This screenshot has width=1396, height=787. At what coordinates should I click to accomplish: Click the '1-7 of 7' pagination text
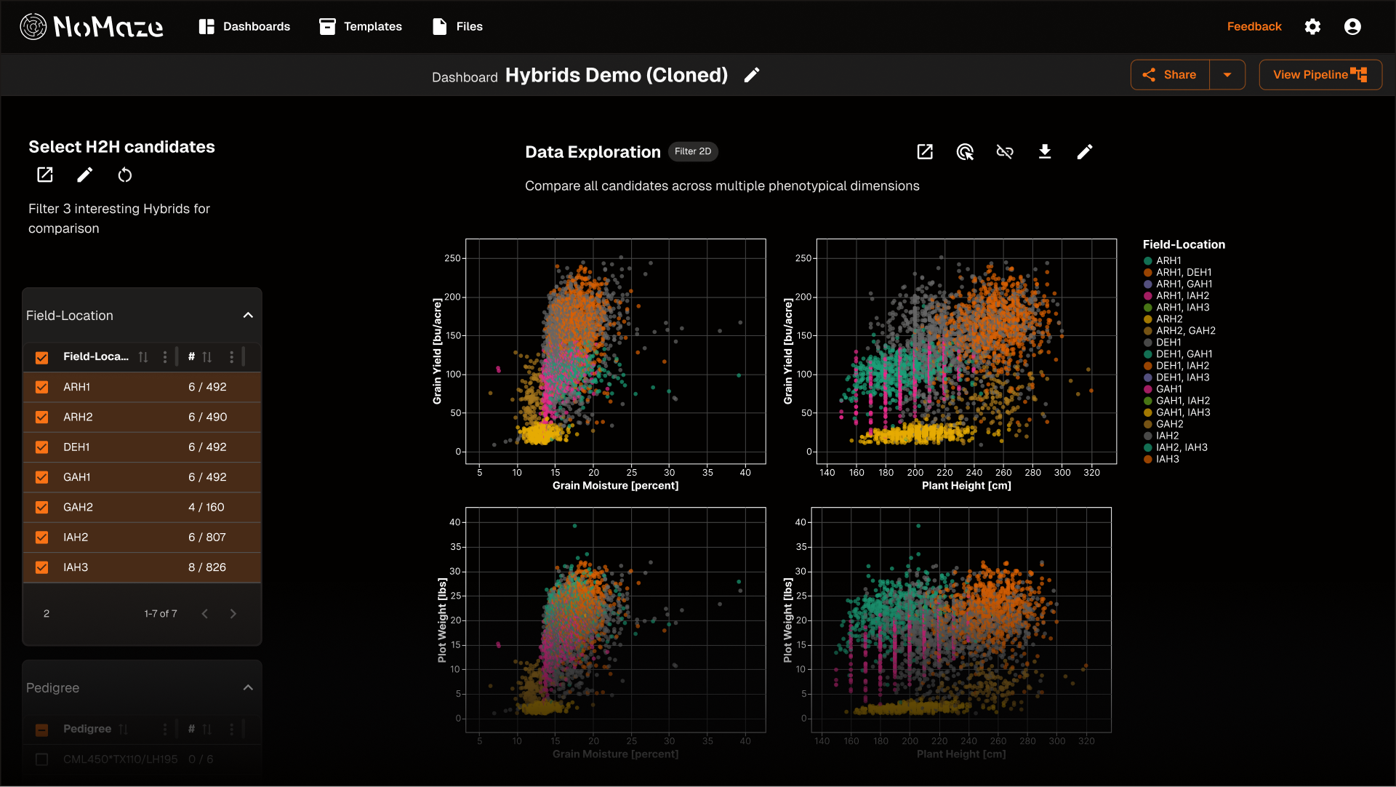[x=161, y=614]
